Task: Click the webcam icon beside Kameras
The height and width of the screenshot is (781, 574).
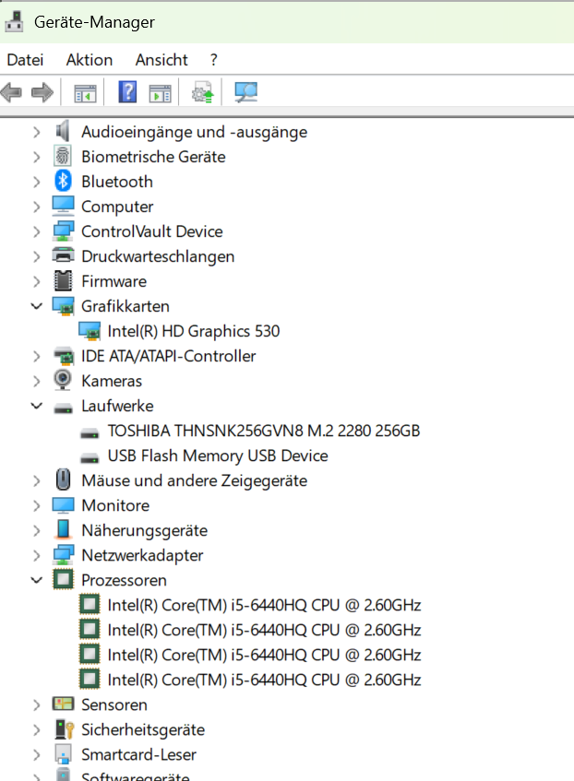Action: (x=63, y=380)
